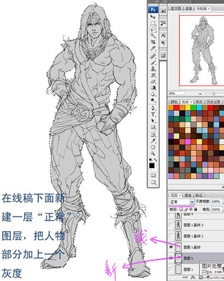224x281 pixels.
Task: Pick the Magic Wand tool
Action: pyautogui.click(x=153, y=36)
